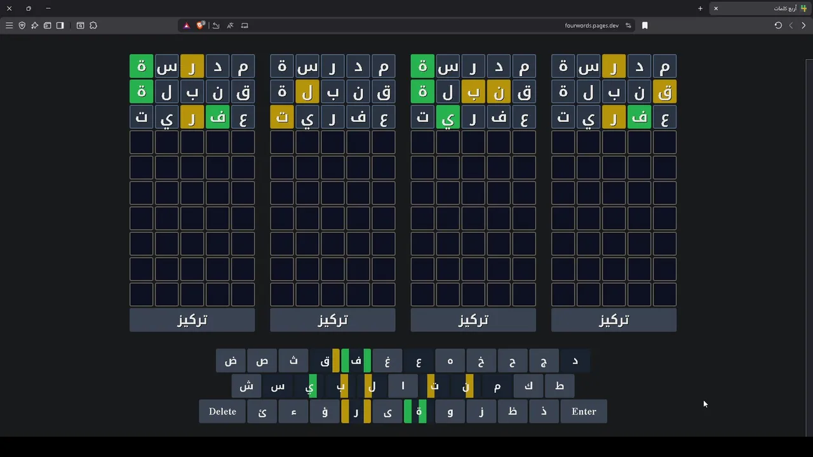Open a new tab with plus button
The height and width of the screenshot is (457, 813).
pos(700,8)
